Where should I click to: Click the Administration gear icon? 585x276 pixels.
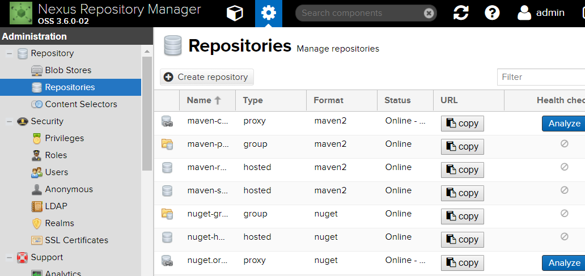(268, 13)
